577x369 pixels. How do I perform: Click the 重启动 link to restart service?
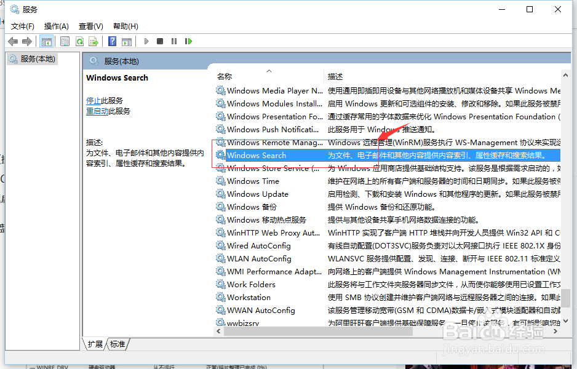click(97, 111)
